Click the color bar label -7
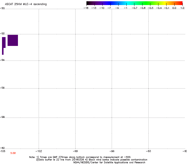This screenshot has height=164, width=187. (109, 8)
